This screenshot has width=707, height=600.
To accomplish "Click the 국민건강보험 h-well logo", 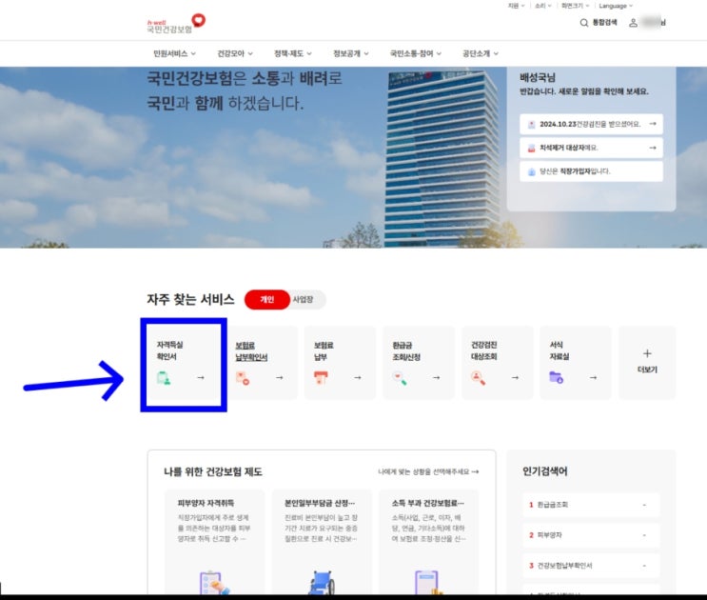I will (x=176, y=24).
